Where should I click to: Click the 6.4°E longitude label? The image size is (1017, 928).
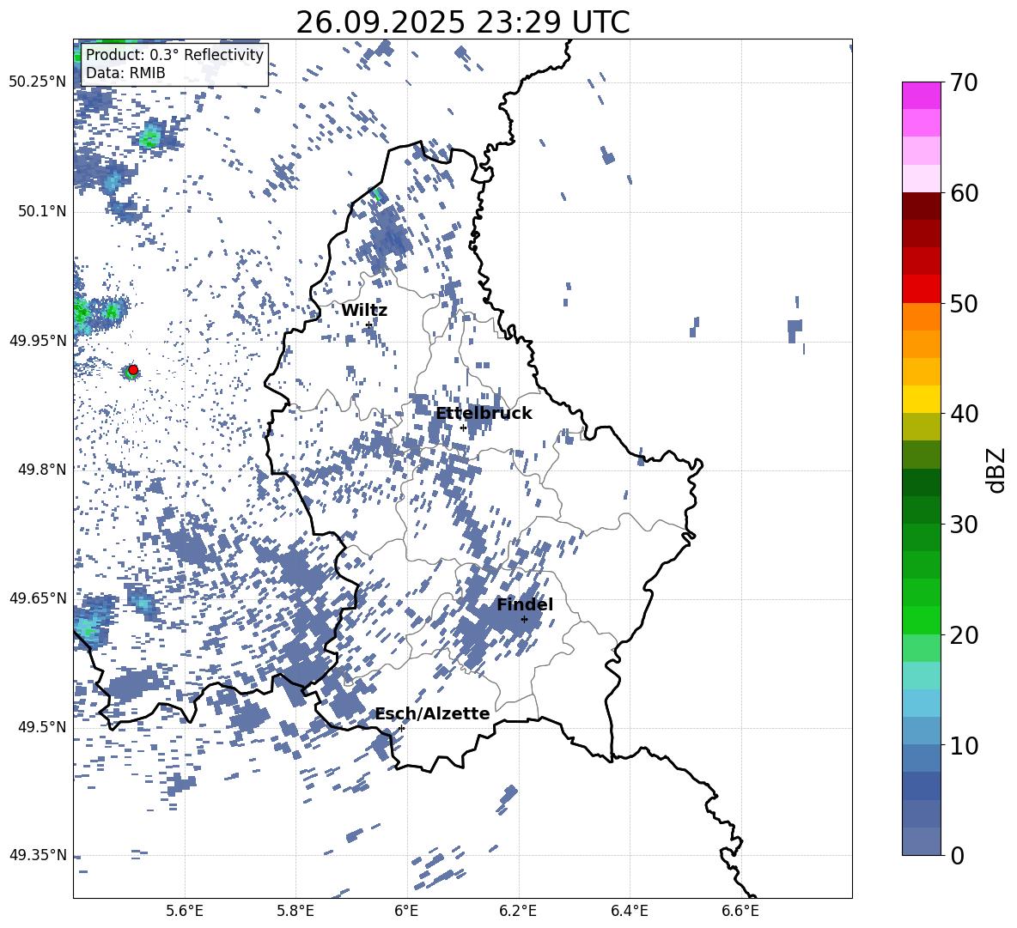pos(630,911)
